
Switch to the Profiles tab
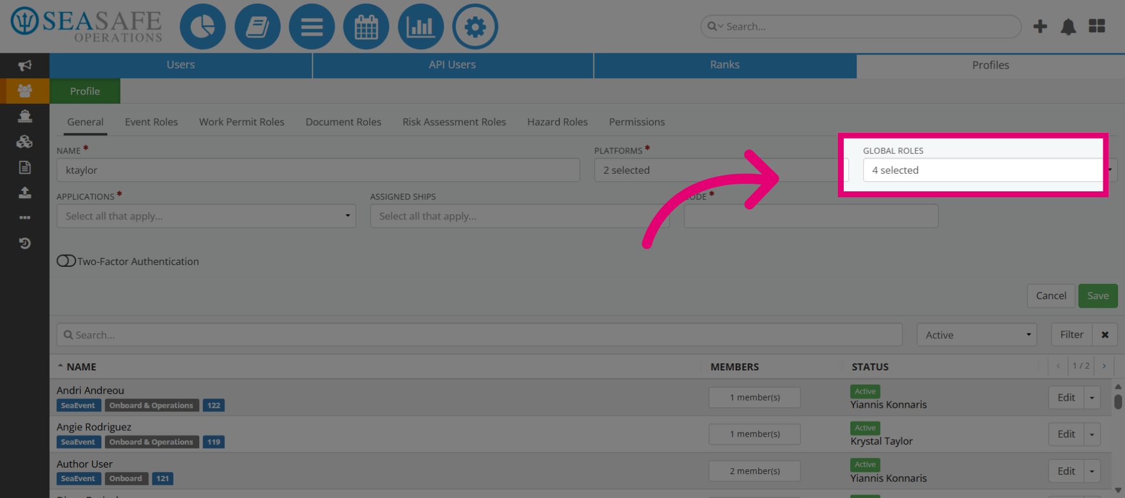point(991,65)
